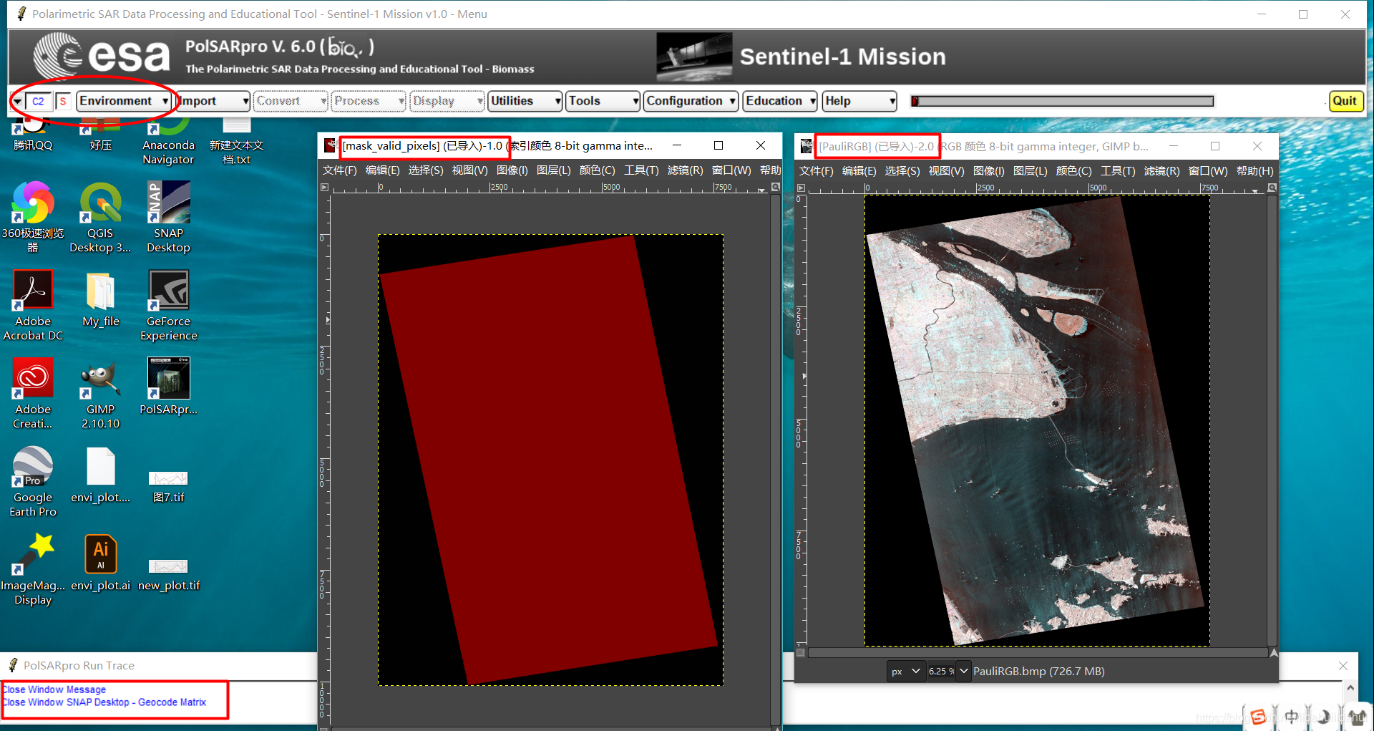This screenshot has width=1374, height=731.
Task: Launch the GIMP 2.10.10 desktop icon
Action: (100, 393)
